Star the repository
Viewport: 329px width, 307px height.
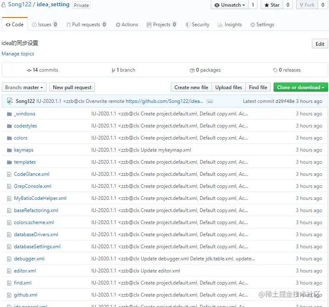272,5
